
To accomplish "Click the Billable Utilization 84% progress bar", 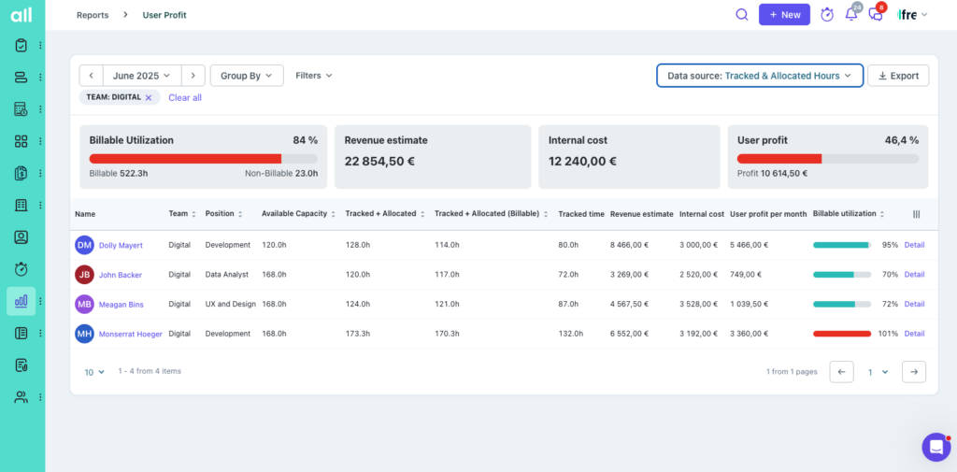I will coord(203,159).
